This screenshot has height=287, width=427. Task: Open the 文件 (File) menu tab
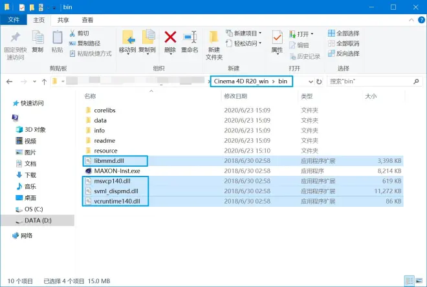(x=14, y=20)
